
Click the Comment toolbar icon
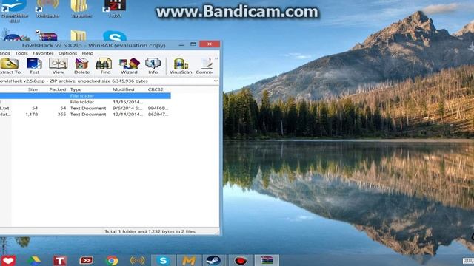click(204, 66)
